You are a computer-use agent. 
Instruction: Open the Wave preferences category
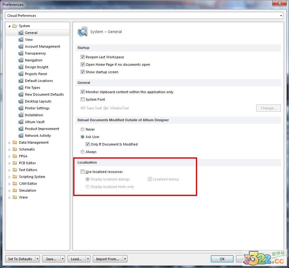(x=23, y=197)
